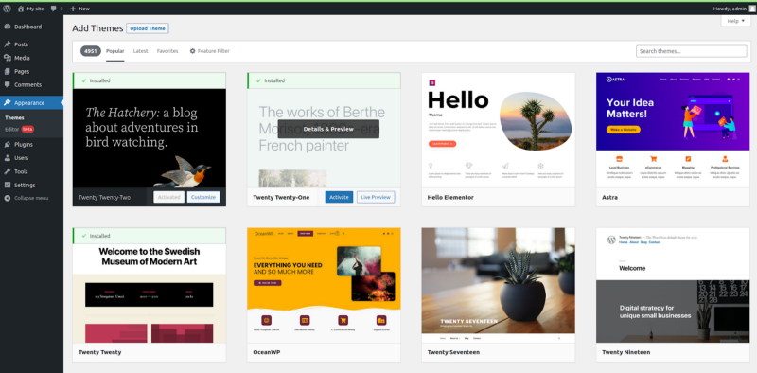The height and width of the screenshot is (373, 757).
Task: Click the Plugins plug icon
Action: pos(8,144)
